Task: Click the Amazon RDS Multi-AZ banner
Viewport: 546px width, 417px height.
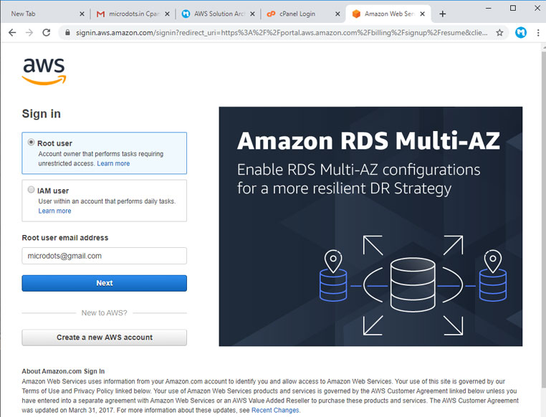Action: pyautogui.click(x=370, y=226)
